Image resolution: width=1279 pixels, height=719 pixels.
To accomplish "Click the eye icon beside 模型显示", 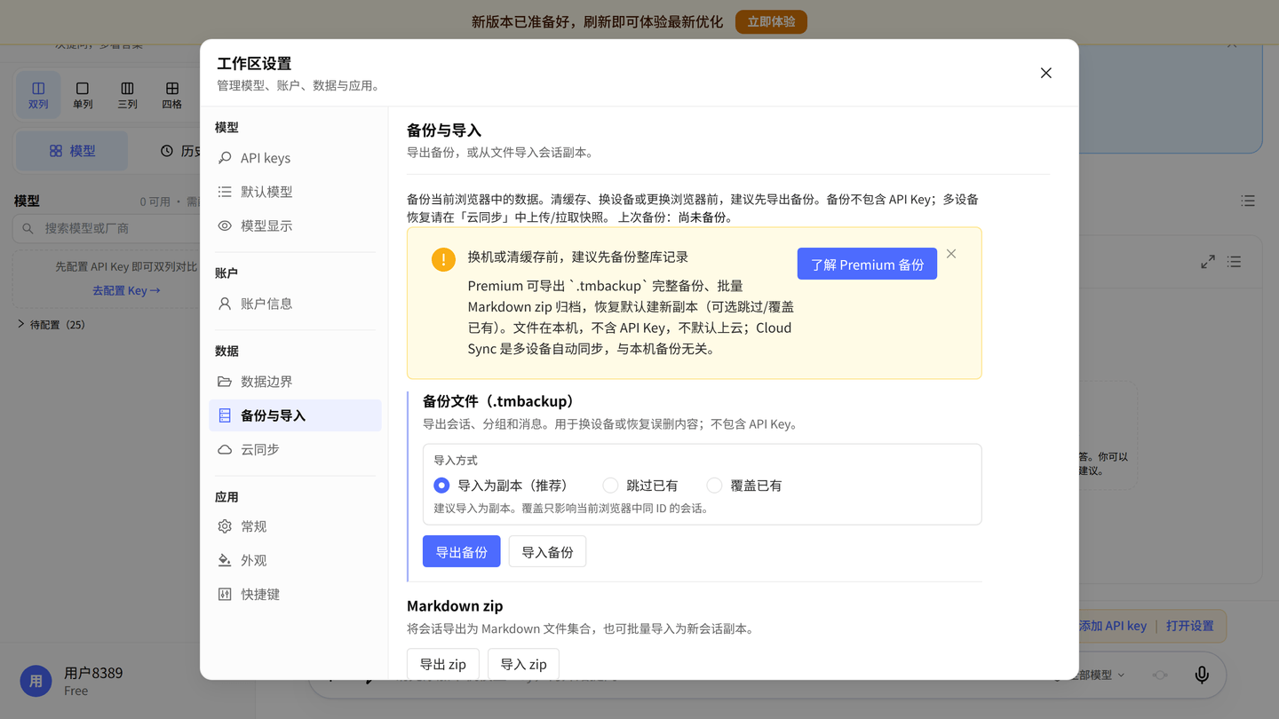I will (x=225, y=225).
